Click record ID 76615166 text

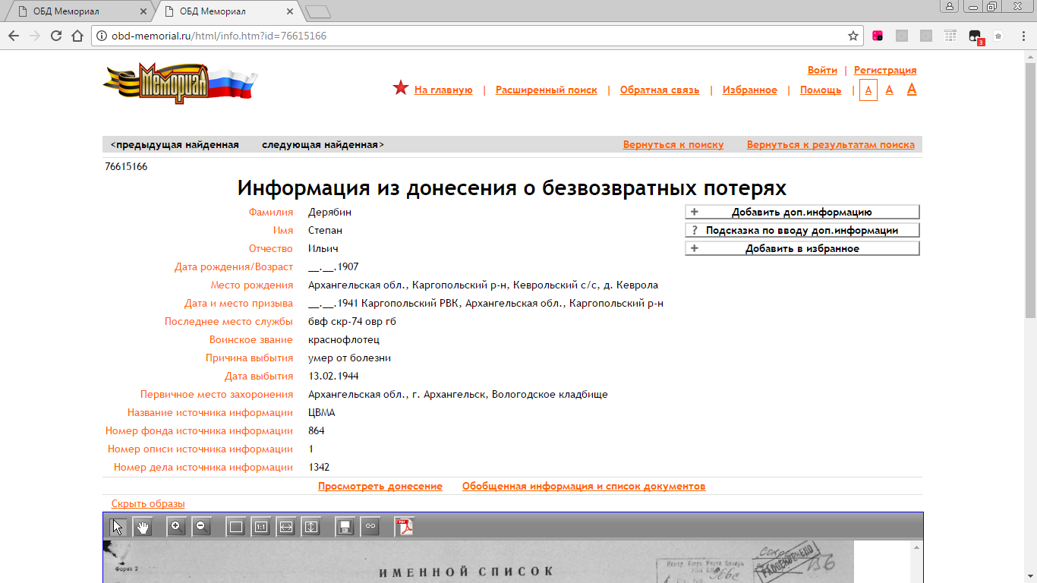pos(126,166)
